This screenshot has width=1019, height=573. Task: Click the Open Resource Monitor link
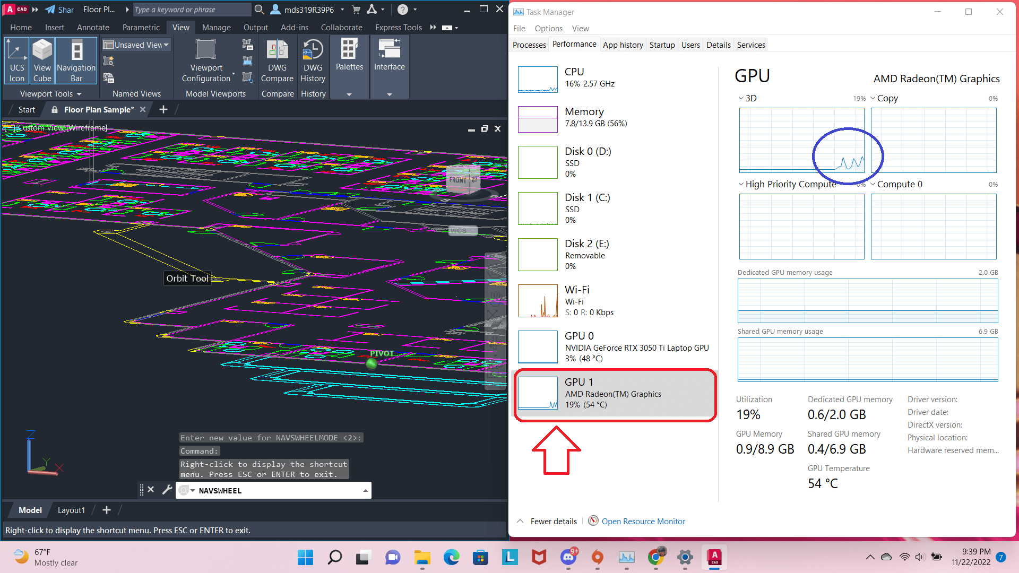[643, 521]
